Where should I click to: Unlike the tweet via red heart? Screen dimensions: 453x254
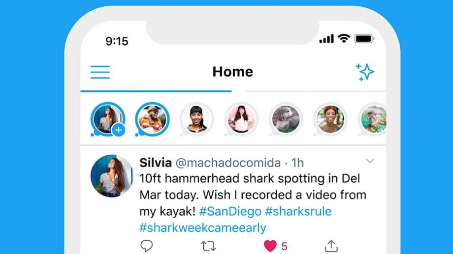pos(270,246)
